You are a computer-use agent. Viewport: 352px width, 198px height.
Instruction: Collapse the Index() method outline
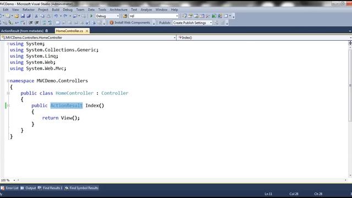point(8,106)
